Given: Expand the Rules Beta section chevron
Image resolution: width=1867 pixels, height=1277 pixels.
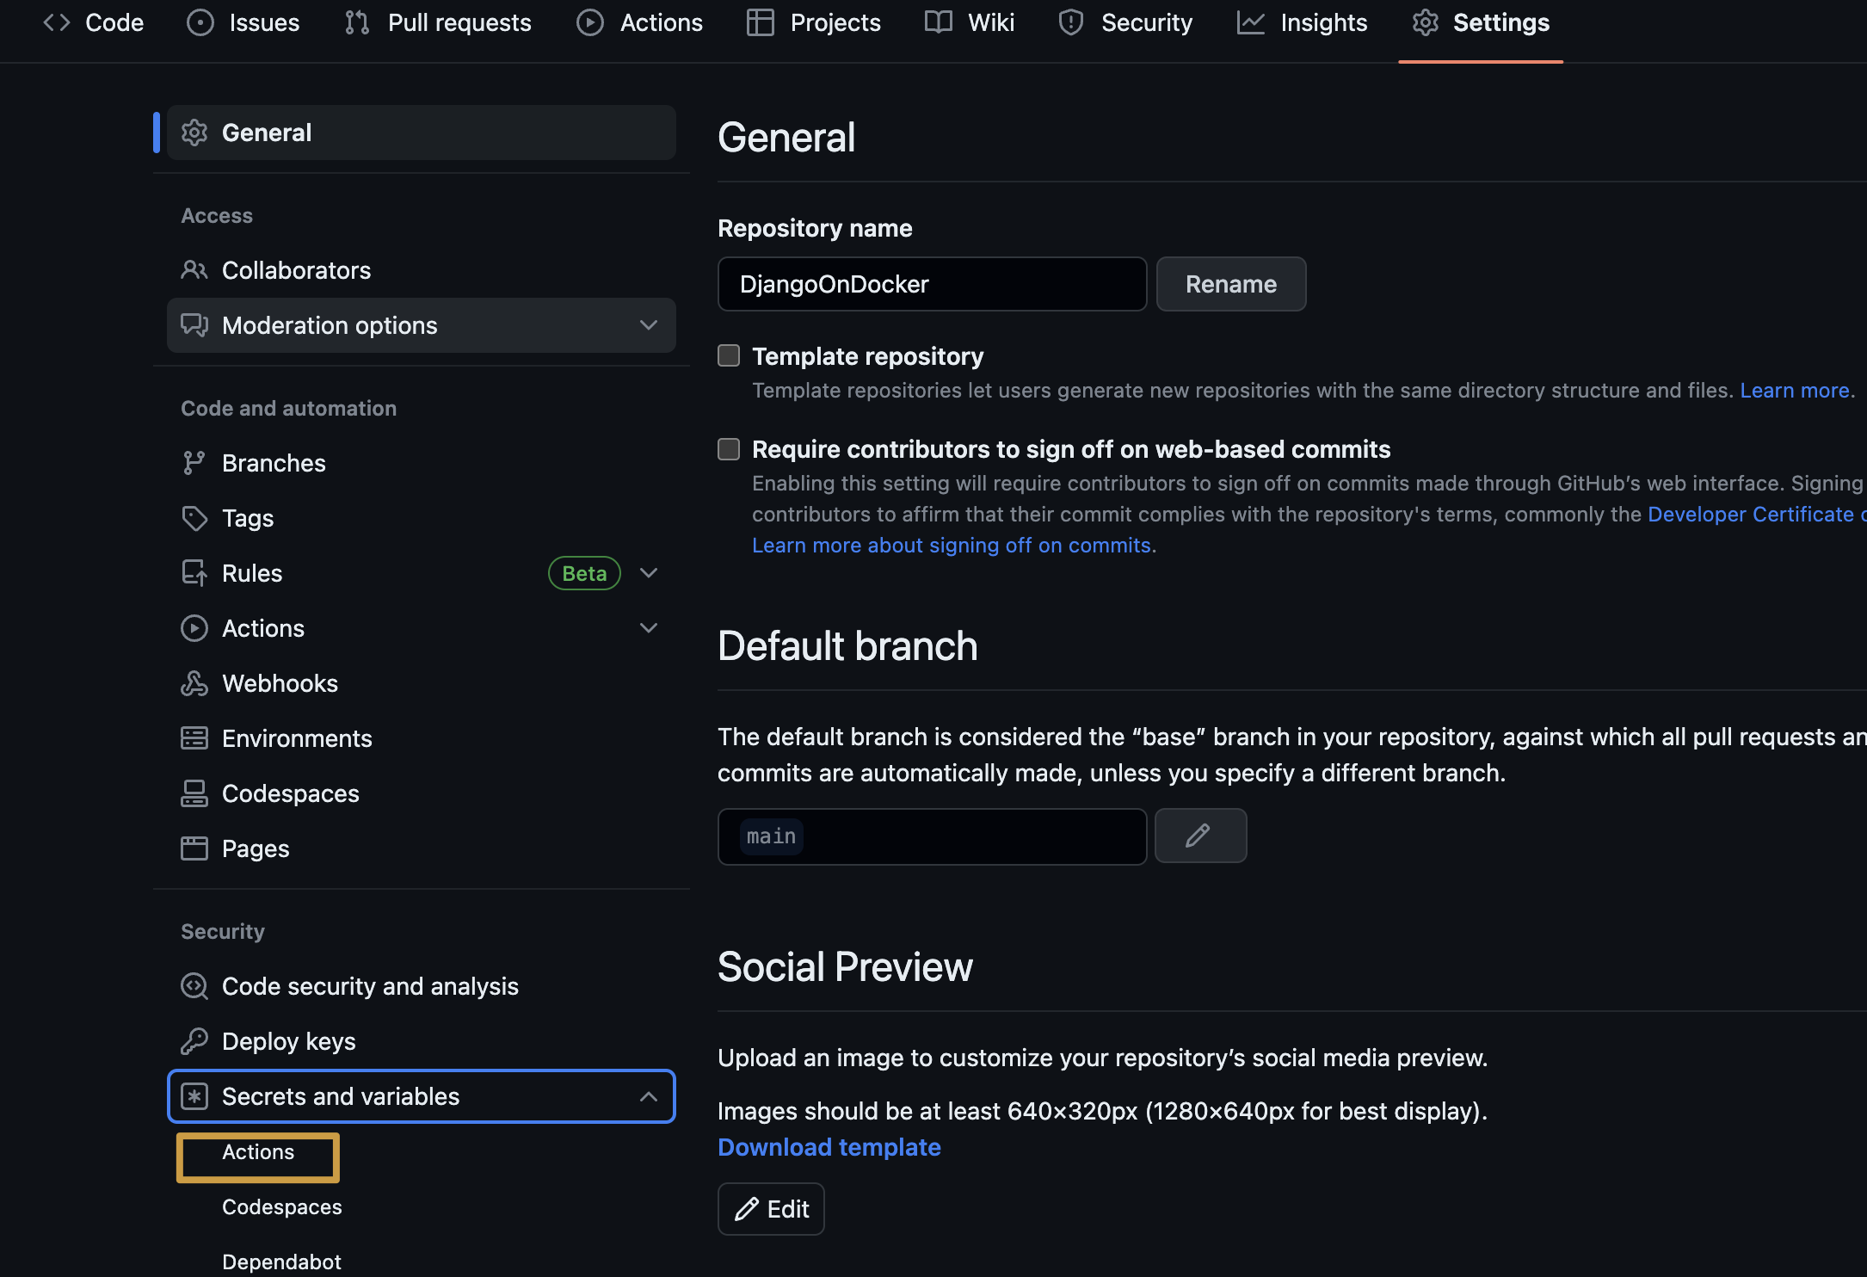Looking at the screenshot, I should (649, 573).
